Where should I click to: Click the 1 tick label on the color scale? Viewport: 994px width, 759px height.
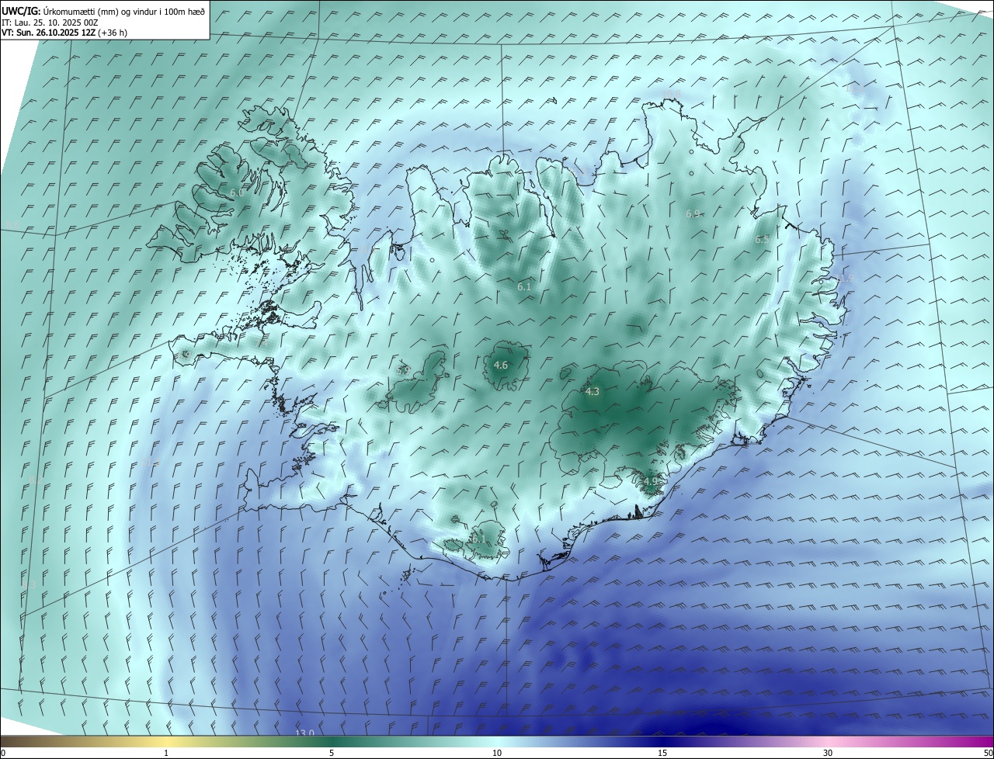point(166,753)
